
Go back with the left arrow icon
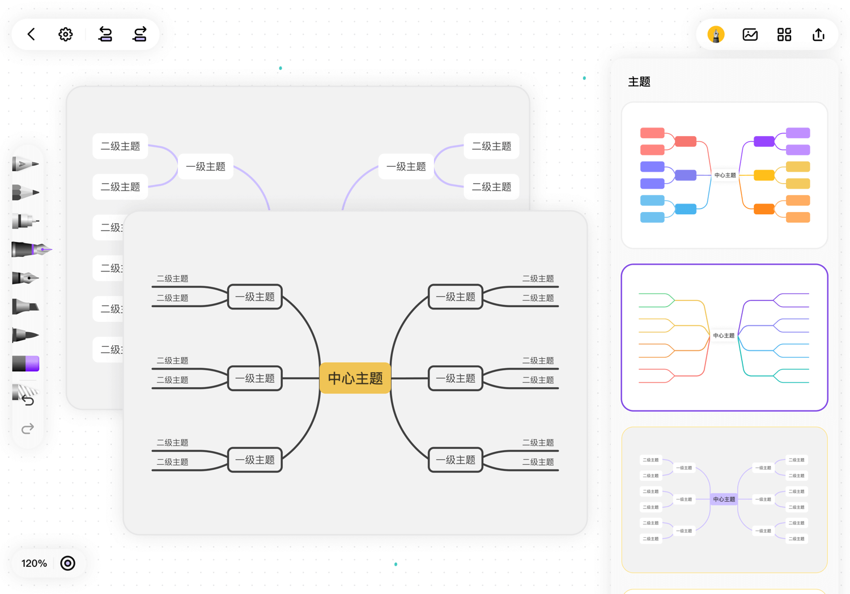tap(31, 35)
